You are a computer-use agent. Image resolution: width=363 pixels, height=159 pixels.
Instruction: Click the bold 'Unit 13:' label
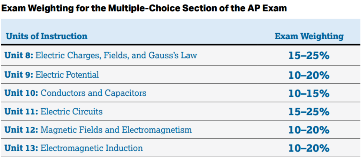(x=22, y=148)
